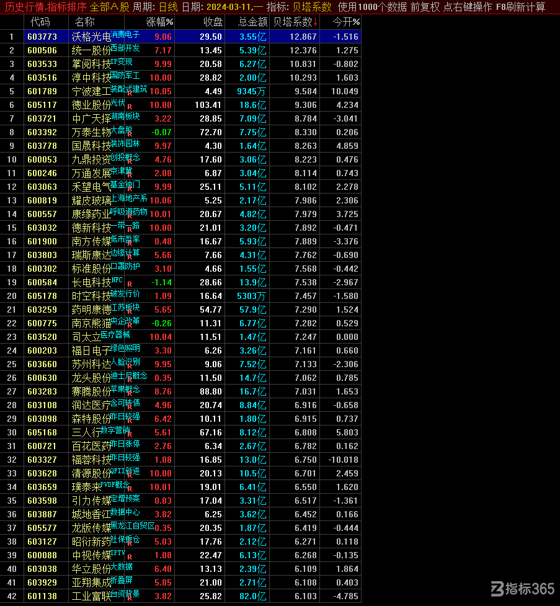
Task: Select stock code 600302
Action: pos(42,269)
